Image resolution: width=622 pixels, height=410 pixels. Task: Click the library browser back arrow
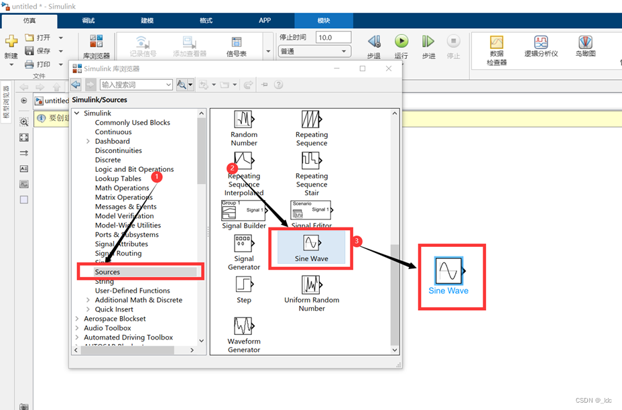tap(76, 85)
